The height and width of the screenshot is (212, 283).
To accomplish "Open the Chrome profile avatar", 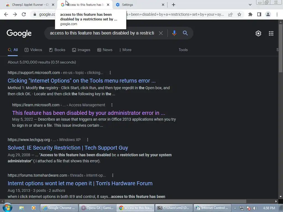I will point(268,14).
